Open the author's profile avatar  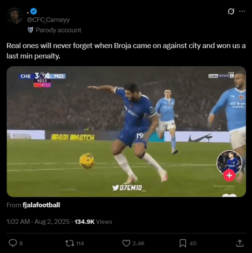(x=15, y=16)
